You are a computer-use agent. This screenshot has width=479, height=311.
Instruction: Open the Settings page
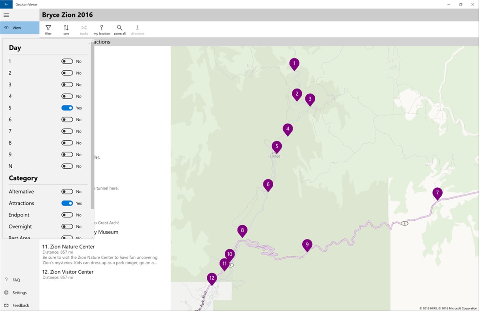pos(20,292)
